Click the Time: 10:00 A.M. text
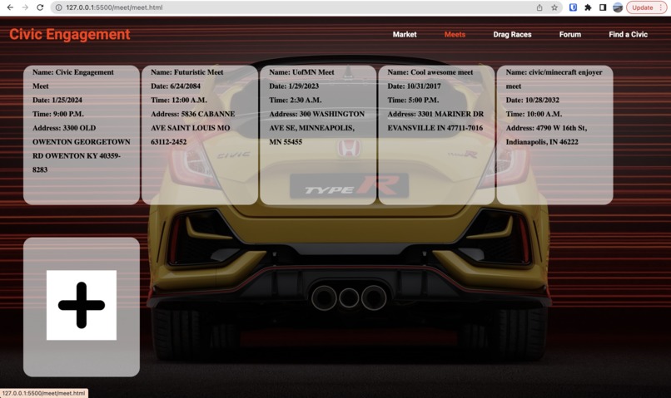Viewport: 671px width, 398px height. pyautogui.click(x=534, y=114)
